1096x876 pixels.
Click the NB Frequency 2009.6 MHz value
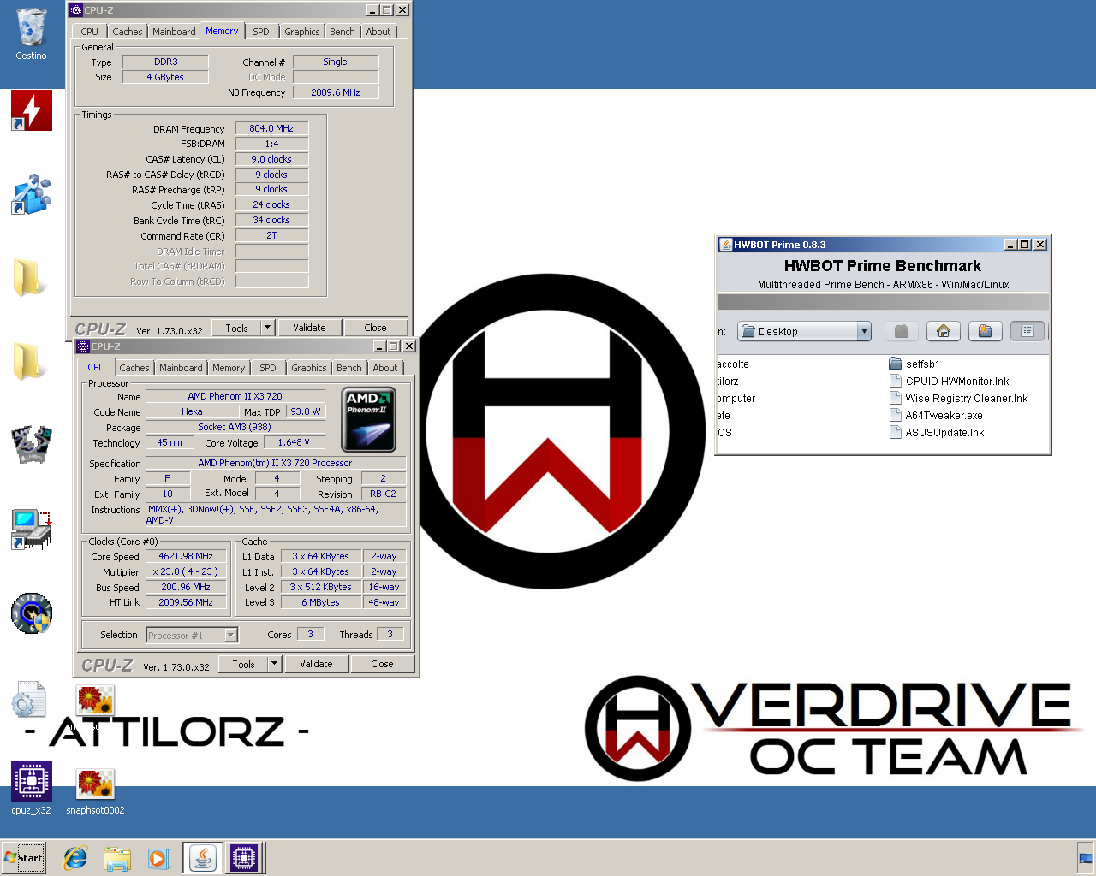[336, 92]
